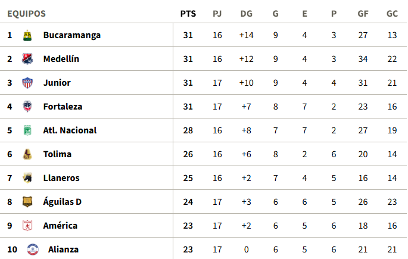This screenshot has height=259, width=408.
Task: Click the Águilas D team crest icon
Action: tap(27, 202)
